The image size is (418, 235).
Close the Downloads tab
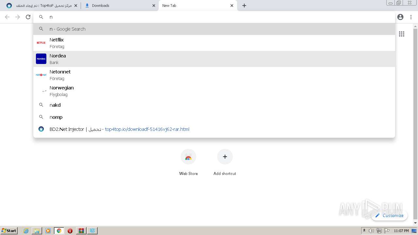click(154, 6)
